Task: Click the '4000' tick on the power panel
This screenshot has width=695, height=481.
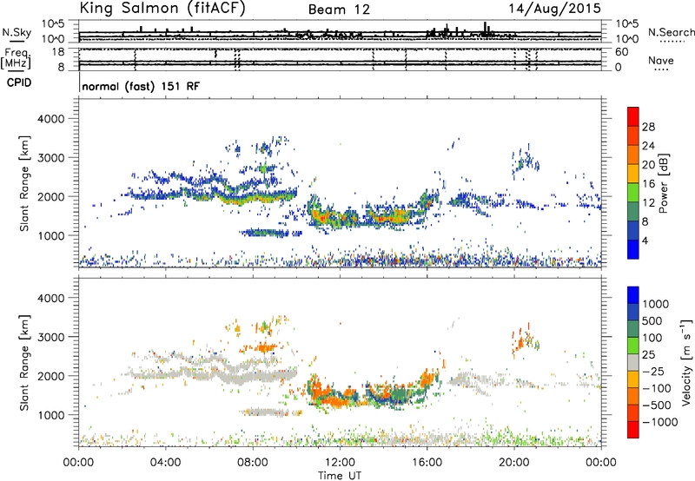Action: (x=50, y=119)
